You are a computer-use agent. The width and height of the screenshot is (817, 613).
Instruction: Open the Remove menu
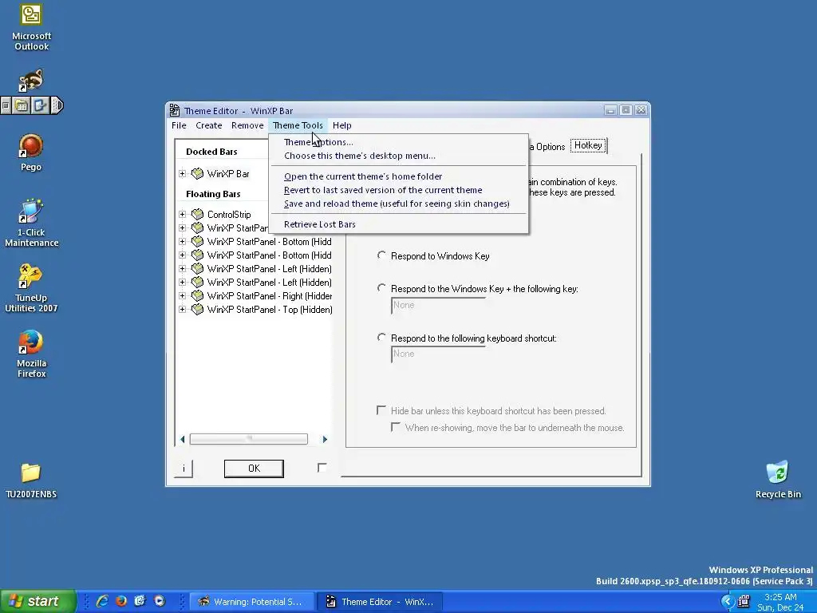pos(247,125)
